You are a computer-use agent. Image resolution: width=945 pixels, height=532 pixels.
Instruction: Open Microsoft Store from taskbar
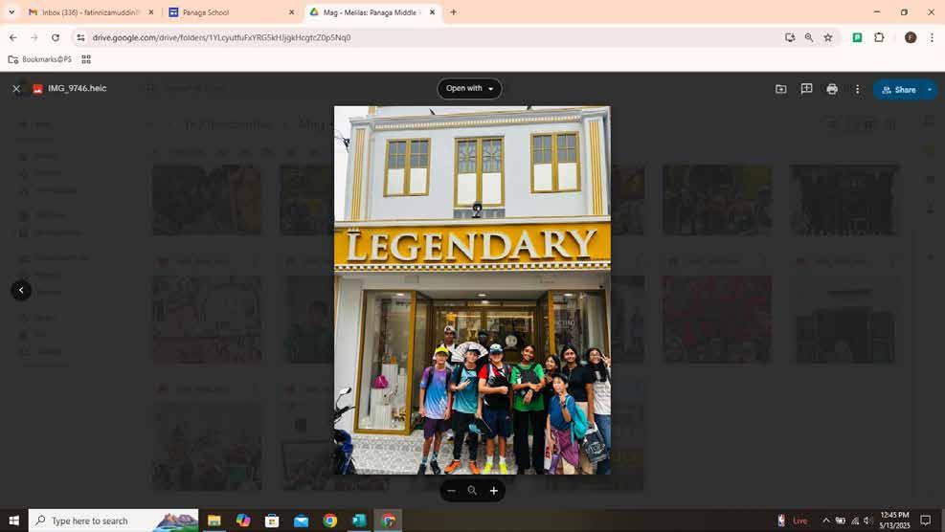(272, 521)
